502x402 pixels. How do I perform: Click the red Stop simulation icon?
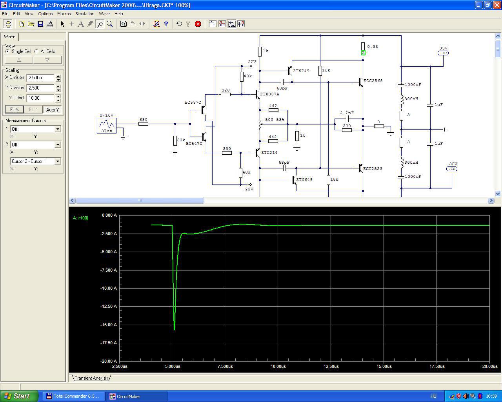198,24
